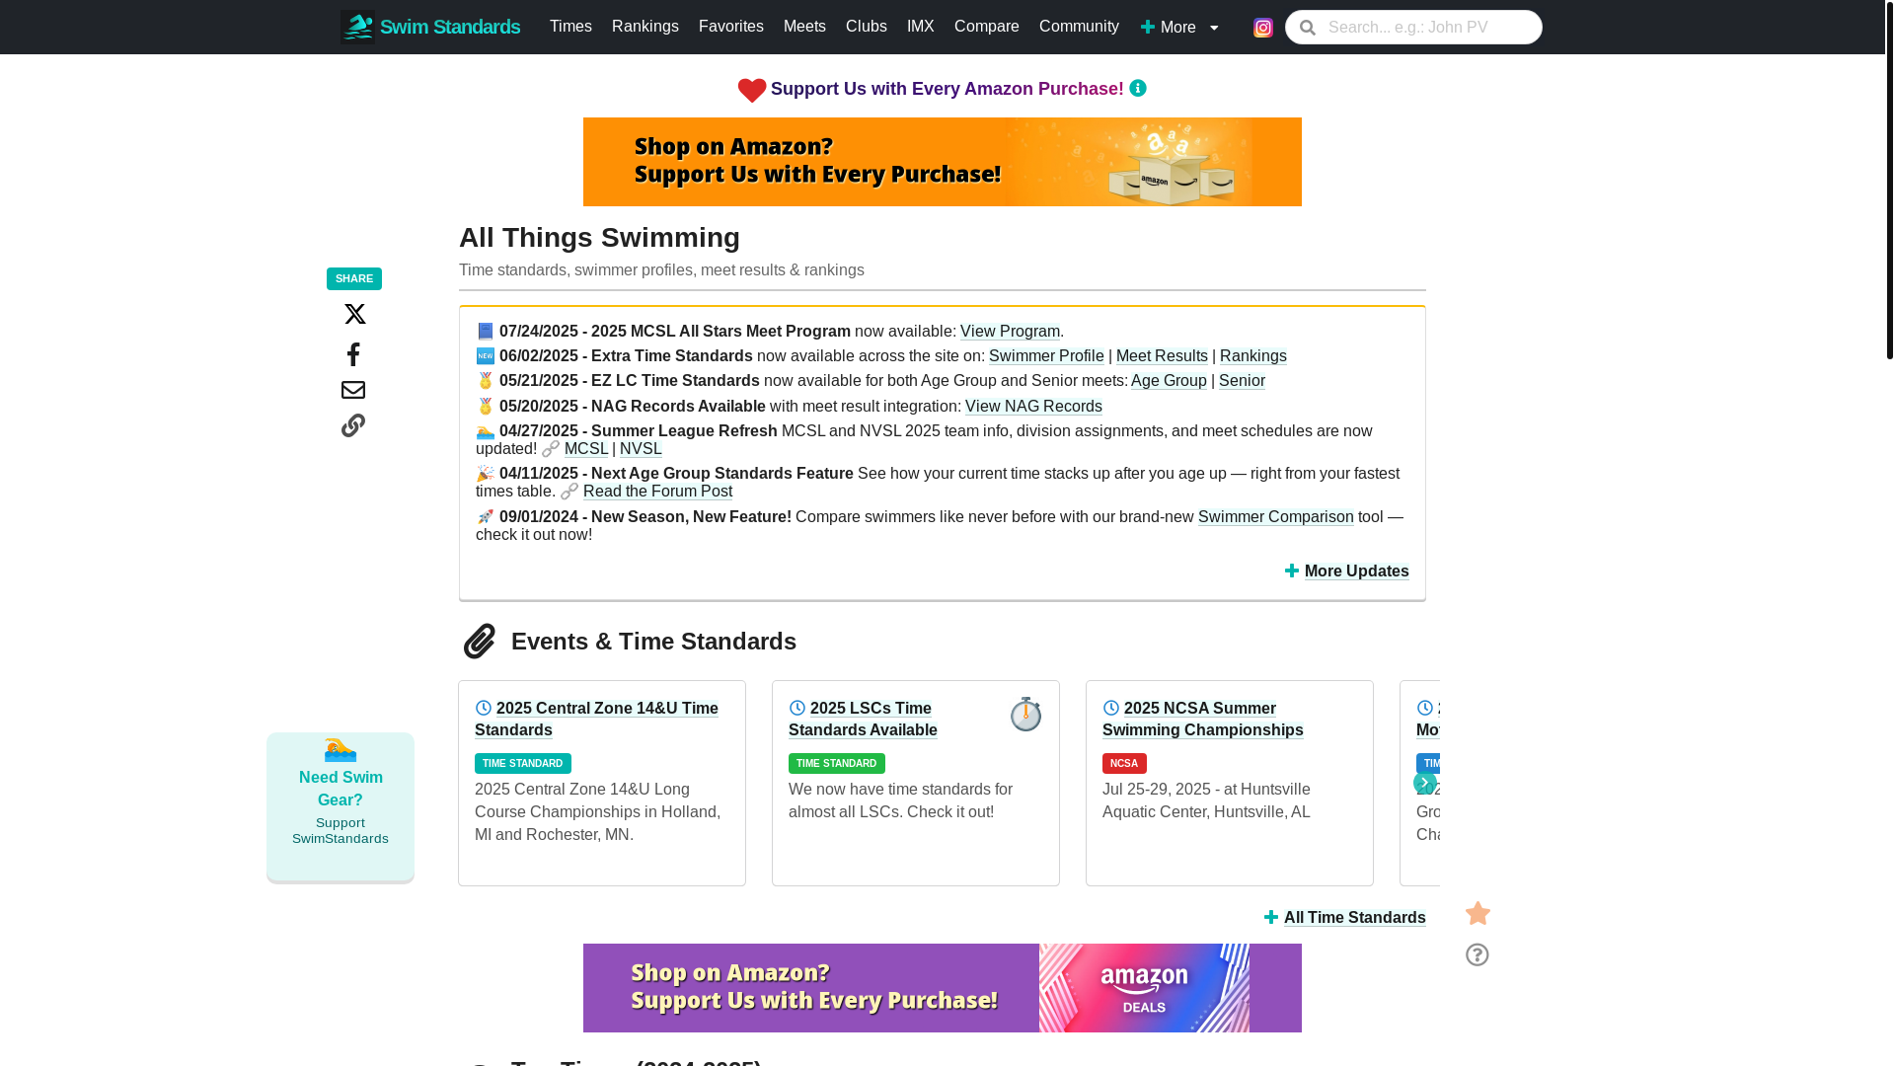Viewport: 1895px width, 1066px height.
Task: Open 2025 NCSA Summer Swimming Championships
Action: tap(1202, 720)
